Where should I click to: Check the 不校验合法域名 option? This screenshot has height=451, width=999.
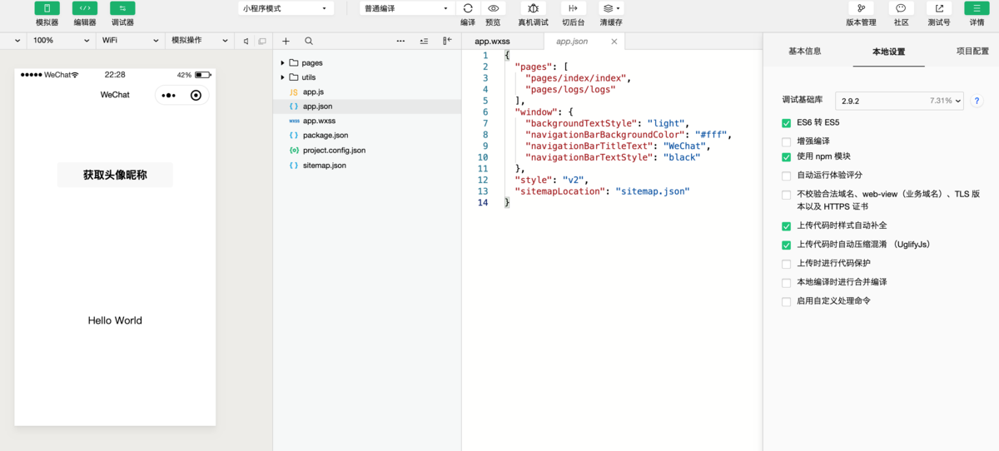point(786,195)
